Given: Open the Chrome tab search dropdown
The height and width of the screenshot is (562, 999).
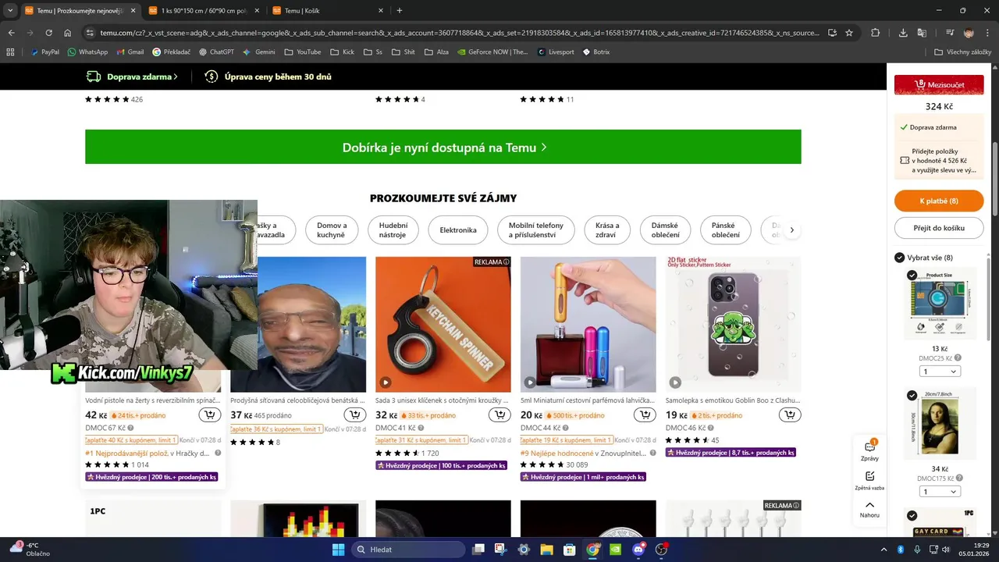Looking at the screenshot, I should [x=10, y=10].
